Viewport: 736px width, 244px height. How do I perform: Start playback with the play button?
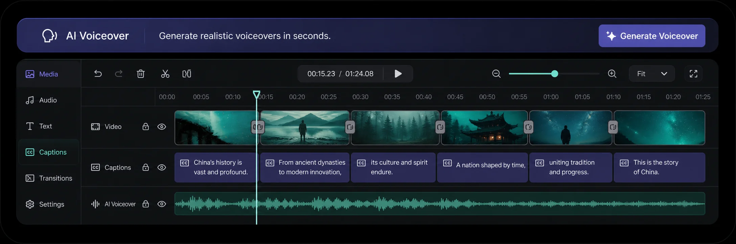click(x=398, y=74)
